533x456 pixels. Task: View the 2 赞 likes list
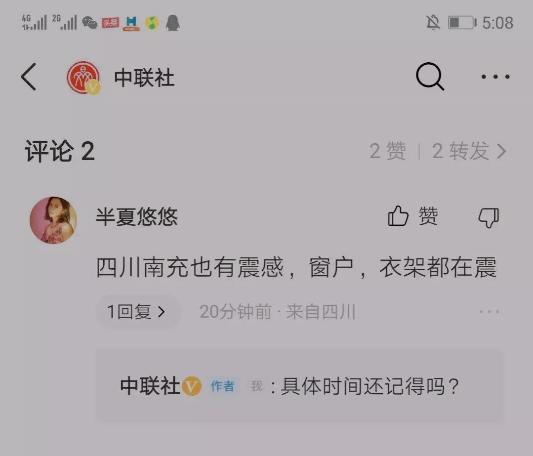pyautogui.click(x=387, y=151)
